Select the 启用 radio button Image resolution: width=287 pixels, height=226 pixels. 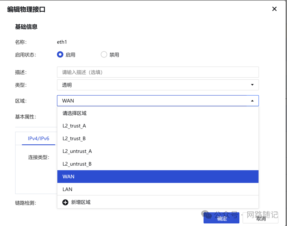pyautogui.click(x=60, y=54)
